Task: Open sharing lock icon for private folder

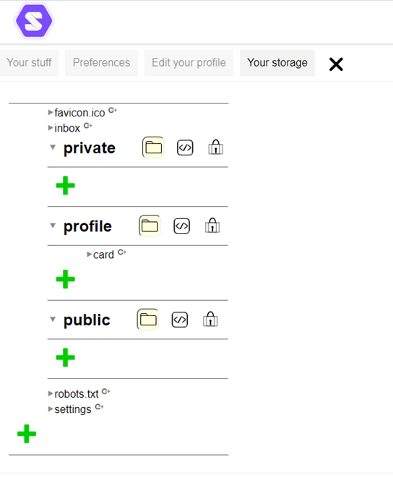Action: click(216, 147)
